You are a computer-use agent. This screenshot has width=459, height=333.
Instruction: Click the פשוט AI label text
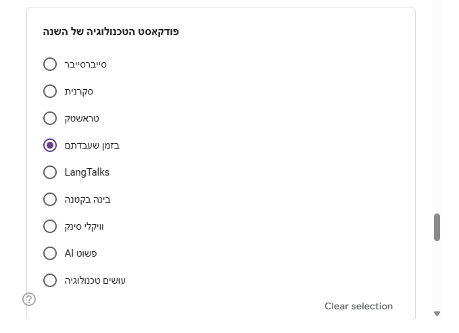(80, 253)
